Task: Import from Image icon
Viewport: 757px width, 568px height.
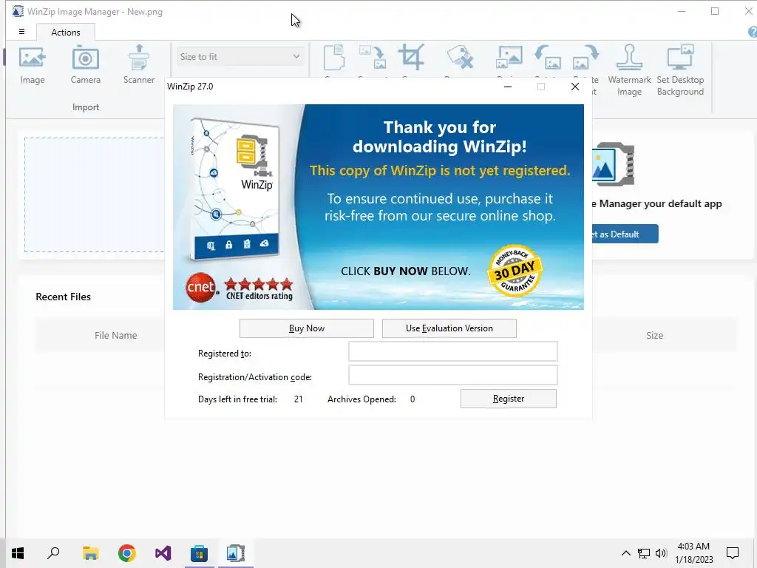Action: click(33, 58)
